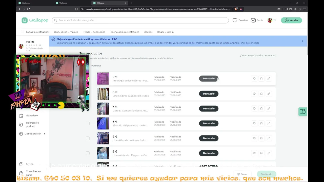Open ¿Cómo te ayudarán los destacados? link
This screenshot has width=324, height=182.
click(258, 55)
